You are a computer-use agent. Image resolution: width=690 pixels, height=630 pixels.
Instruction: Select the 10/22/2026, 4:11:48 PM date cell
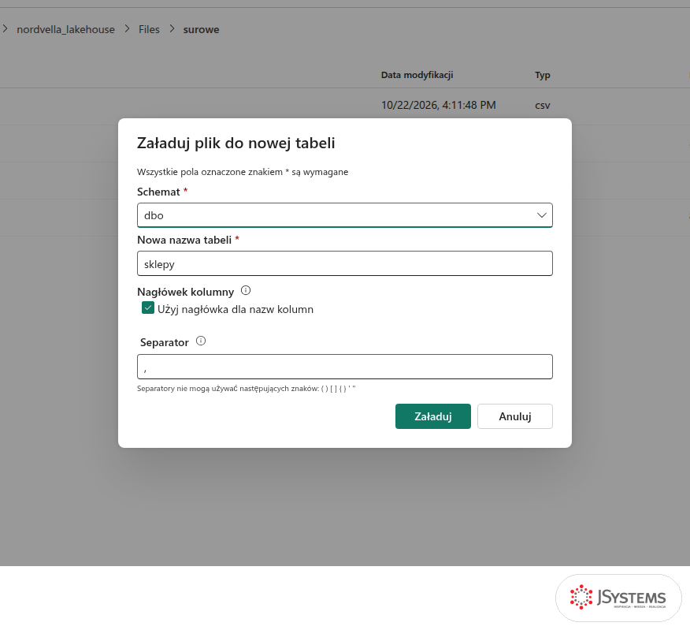pyautogui.click(x=438, y=105)
